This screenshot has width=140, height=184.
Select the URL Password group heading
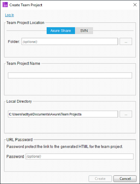20,140
